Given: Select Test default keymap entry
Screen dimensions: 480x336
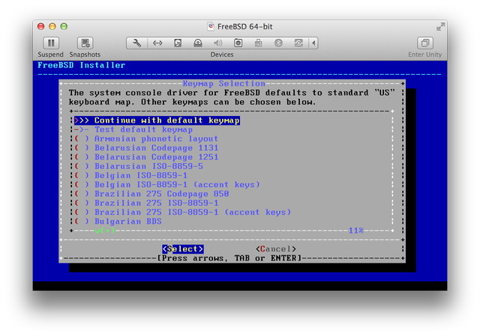Looking at the screenshot, I should (x=133, y=129).
